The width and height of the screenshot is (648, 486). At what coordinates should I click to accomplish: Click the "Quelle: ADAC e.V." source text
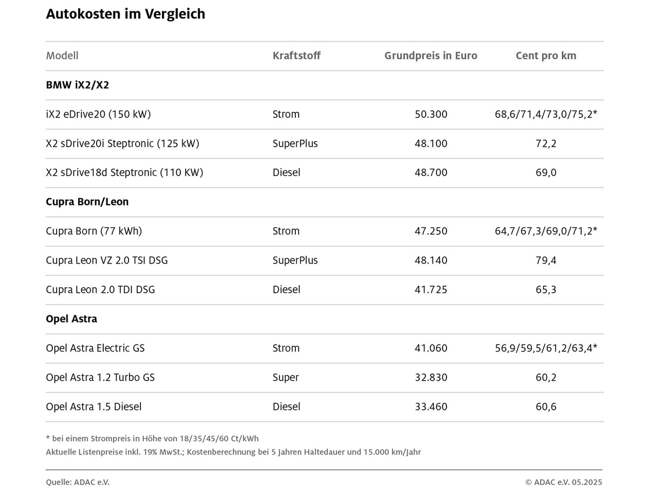point(78,482)
